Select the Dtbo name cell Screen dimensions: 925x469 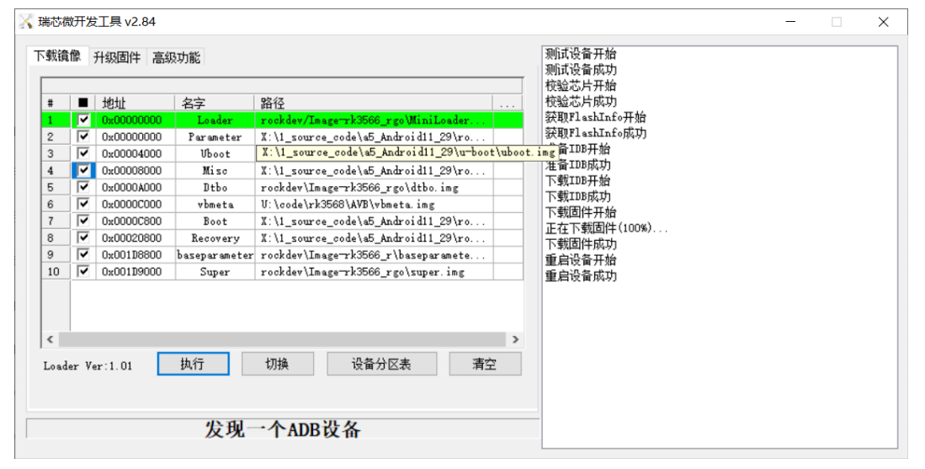215,187
